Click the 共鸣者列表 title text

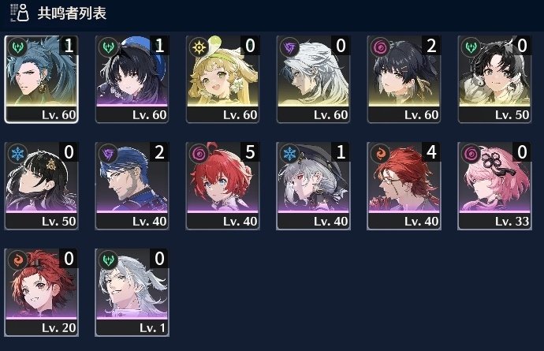[72, 13]
